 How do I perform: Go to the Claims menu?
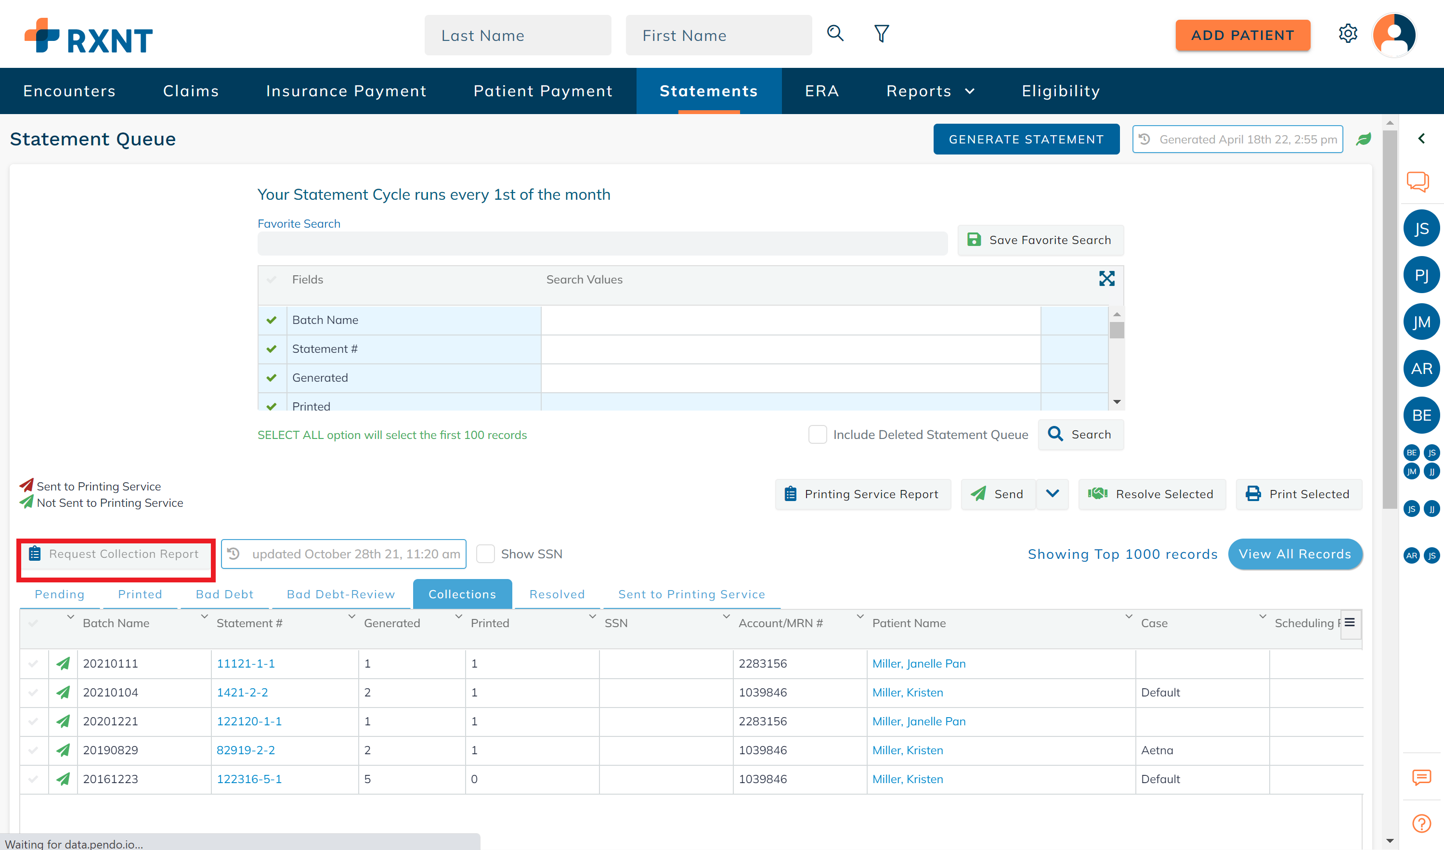(x=191, y=91)
